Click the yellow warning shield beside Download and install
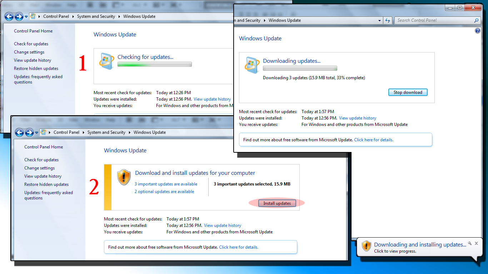488x274 pixels. click(x=124, y=177)
